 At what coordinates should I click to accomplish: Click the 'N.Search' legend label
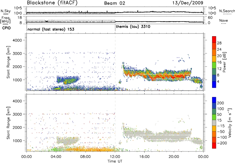coord(227,11)
